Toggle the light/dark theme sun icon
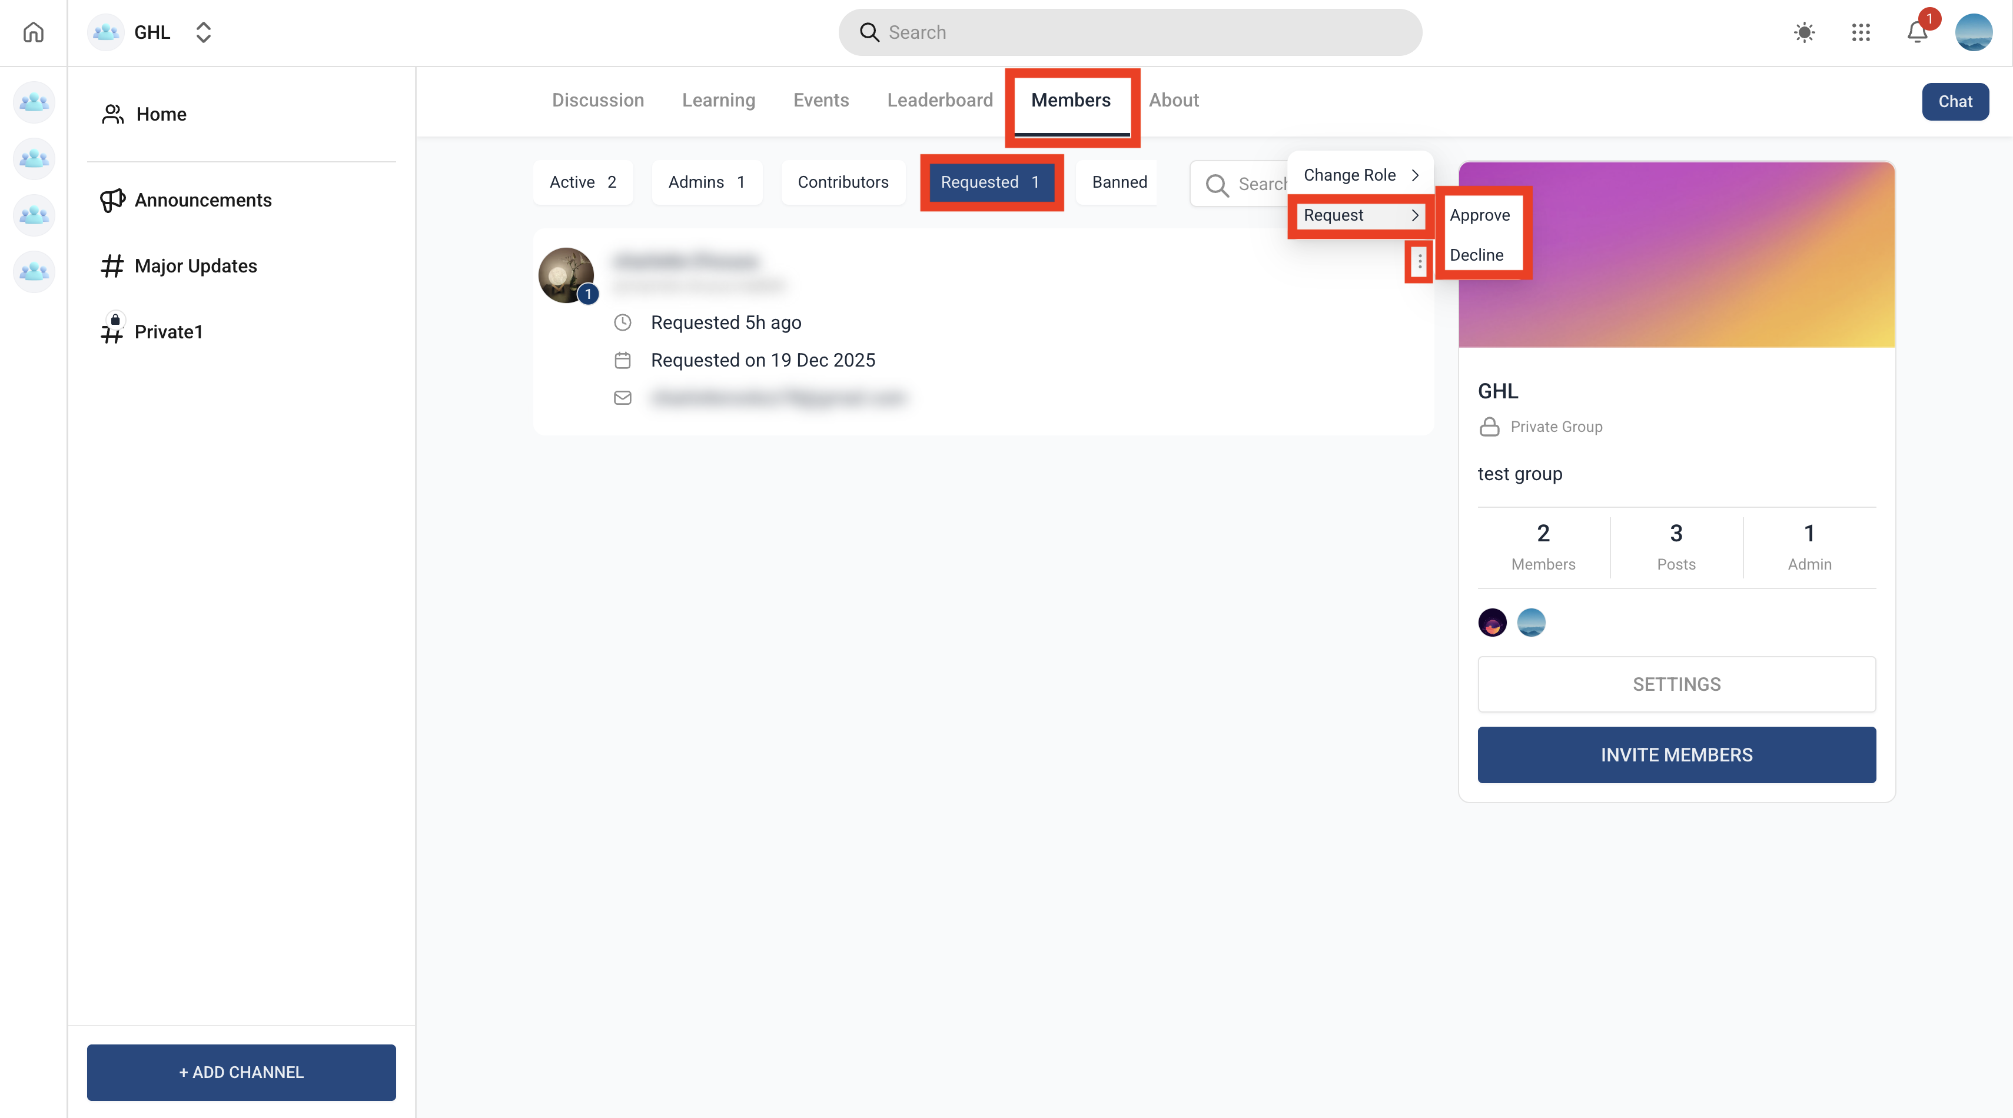This screenshot has height=1118, width=2013. 1803,32
